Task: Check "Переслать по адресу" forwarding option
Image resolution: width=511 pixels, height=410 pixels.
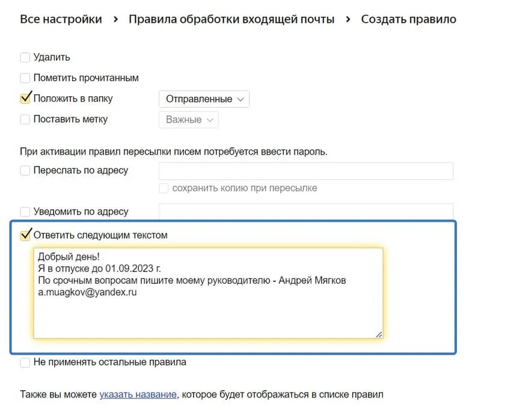Action: pyautogui.click(x=25, y=171)
